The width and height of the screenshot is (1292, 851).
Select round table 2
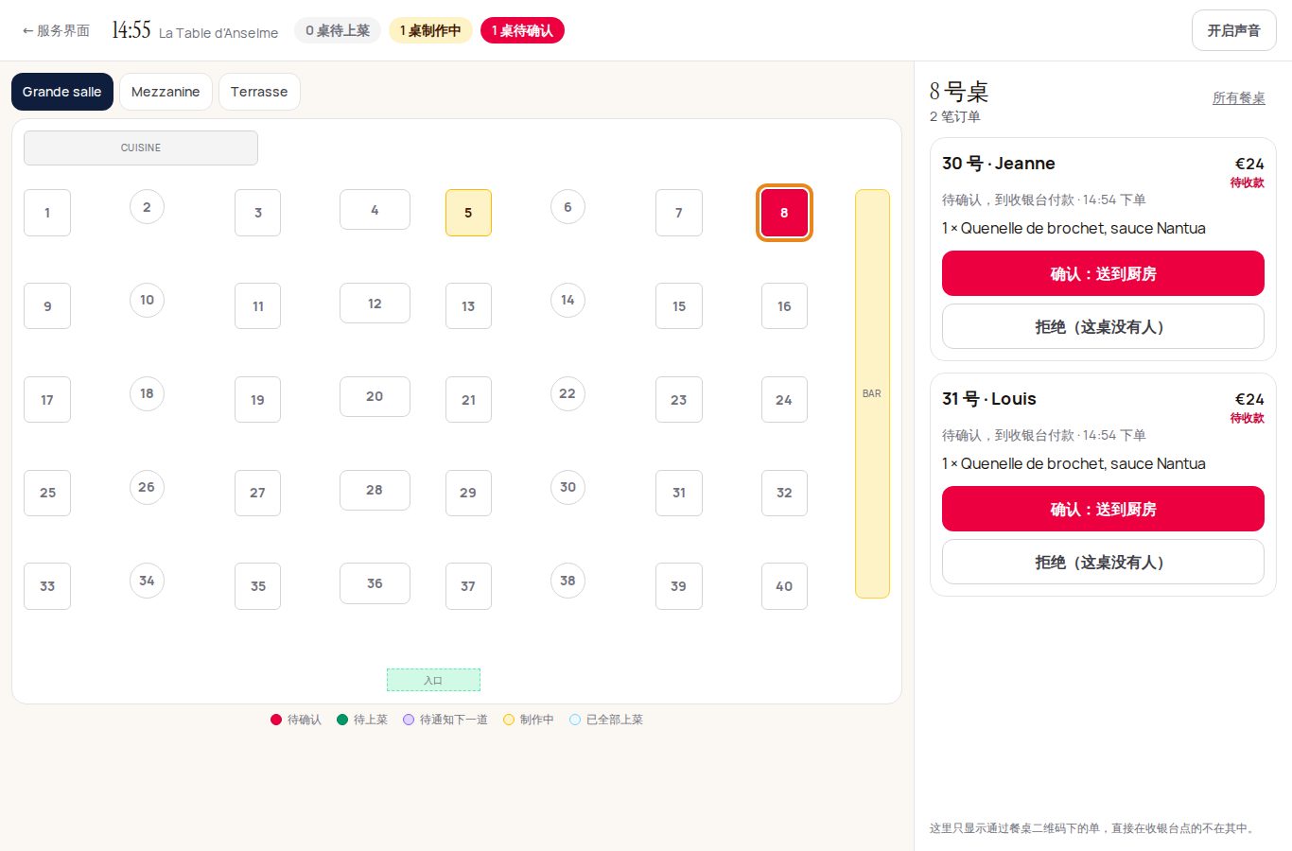click(x=147, y=207)
